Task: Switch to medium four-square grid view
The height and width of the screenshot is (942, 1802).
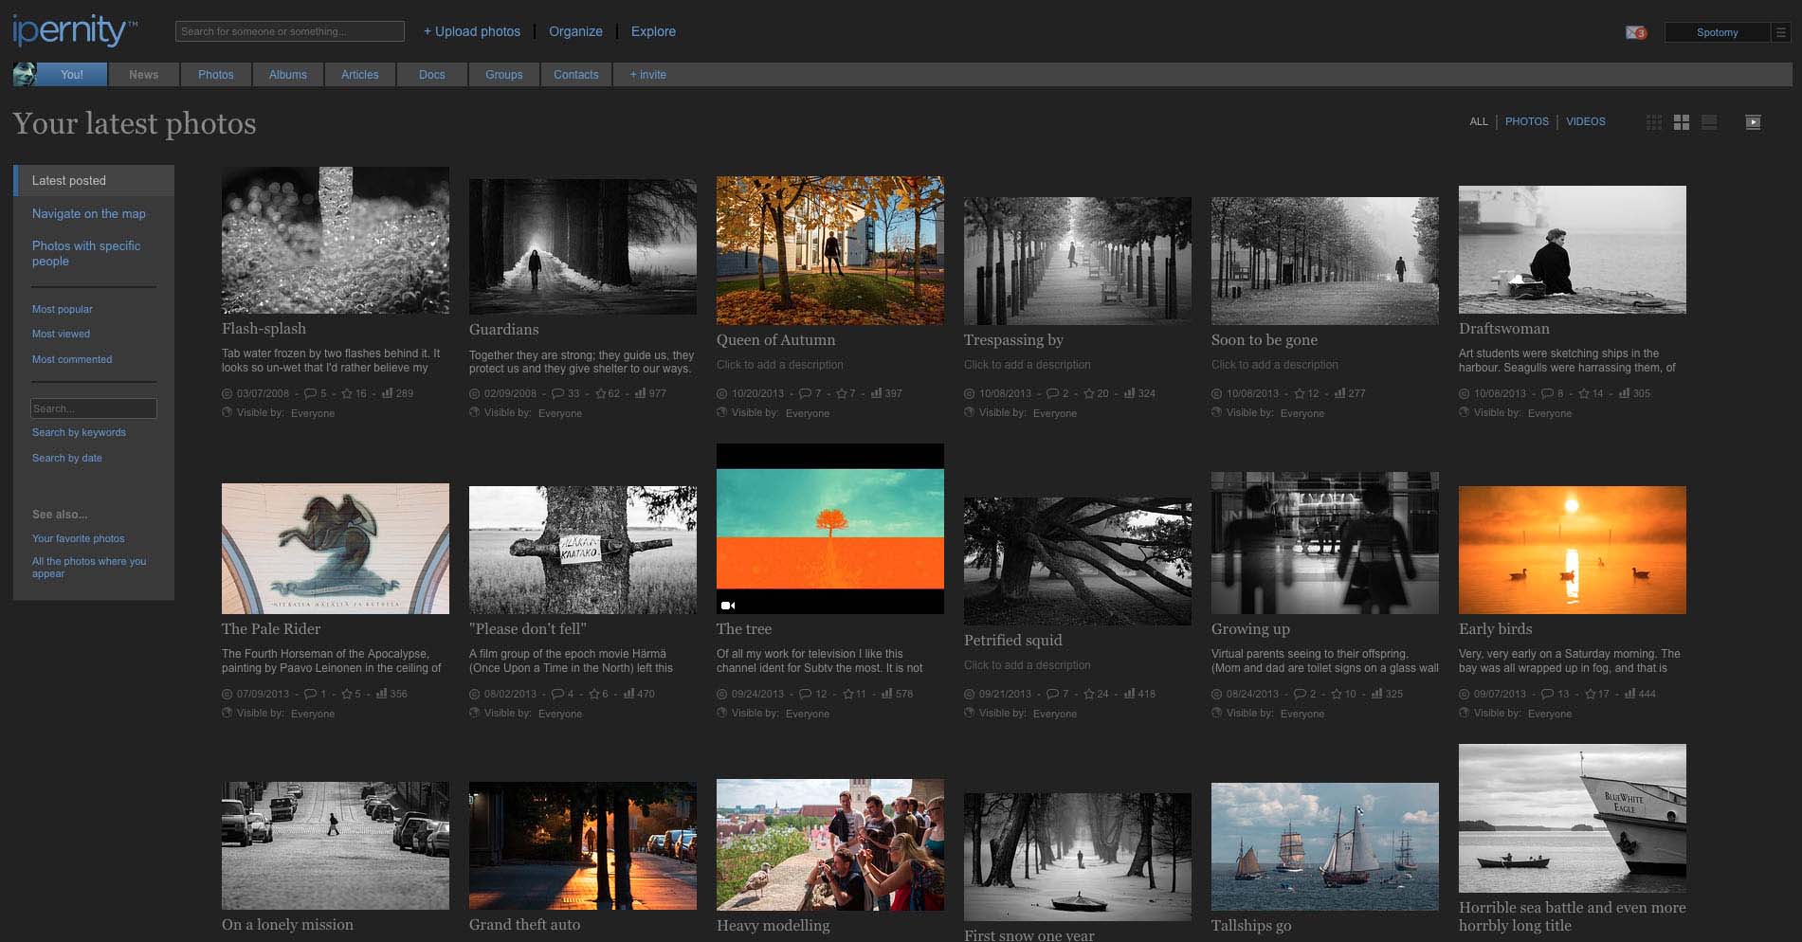Action: coord(1682,122)
